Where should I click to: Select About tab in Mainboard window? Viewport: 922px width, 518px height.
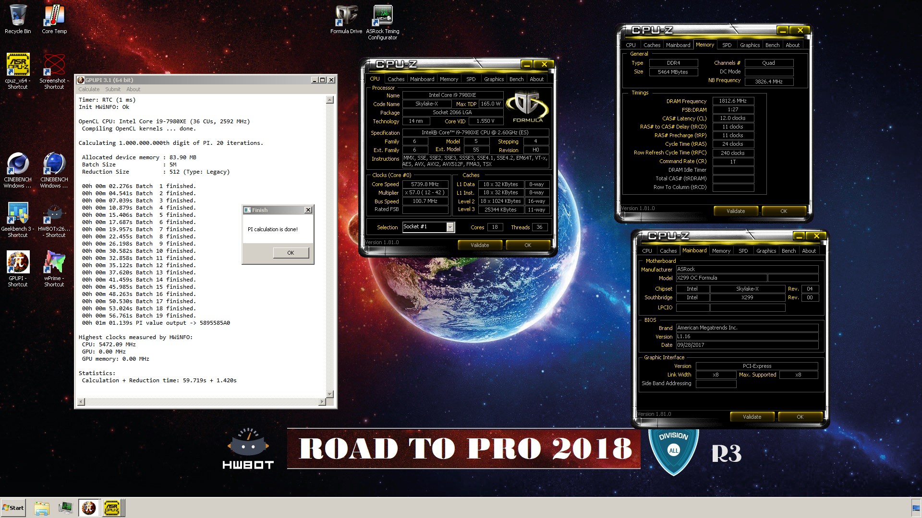[809, 251]
